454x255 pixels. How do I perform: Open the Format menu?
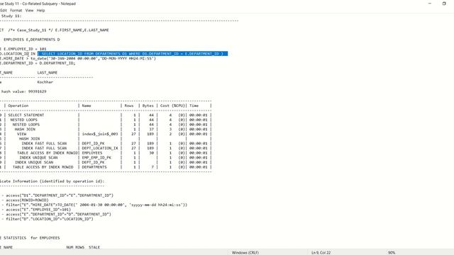(16, 11)
